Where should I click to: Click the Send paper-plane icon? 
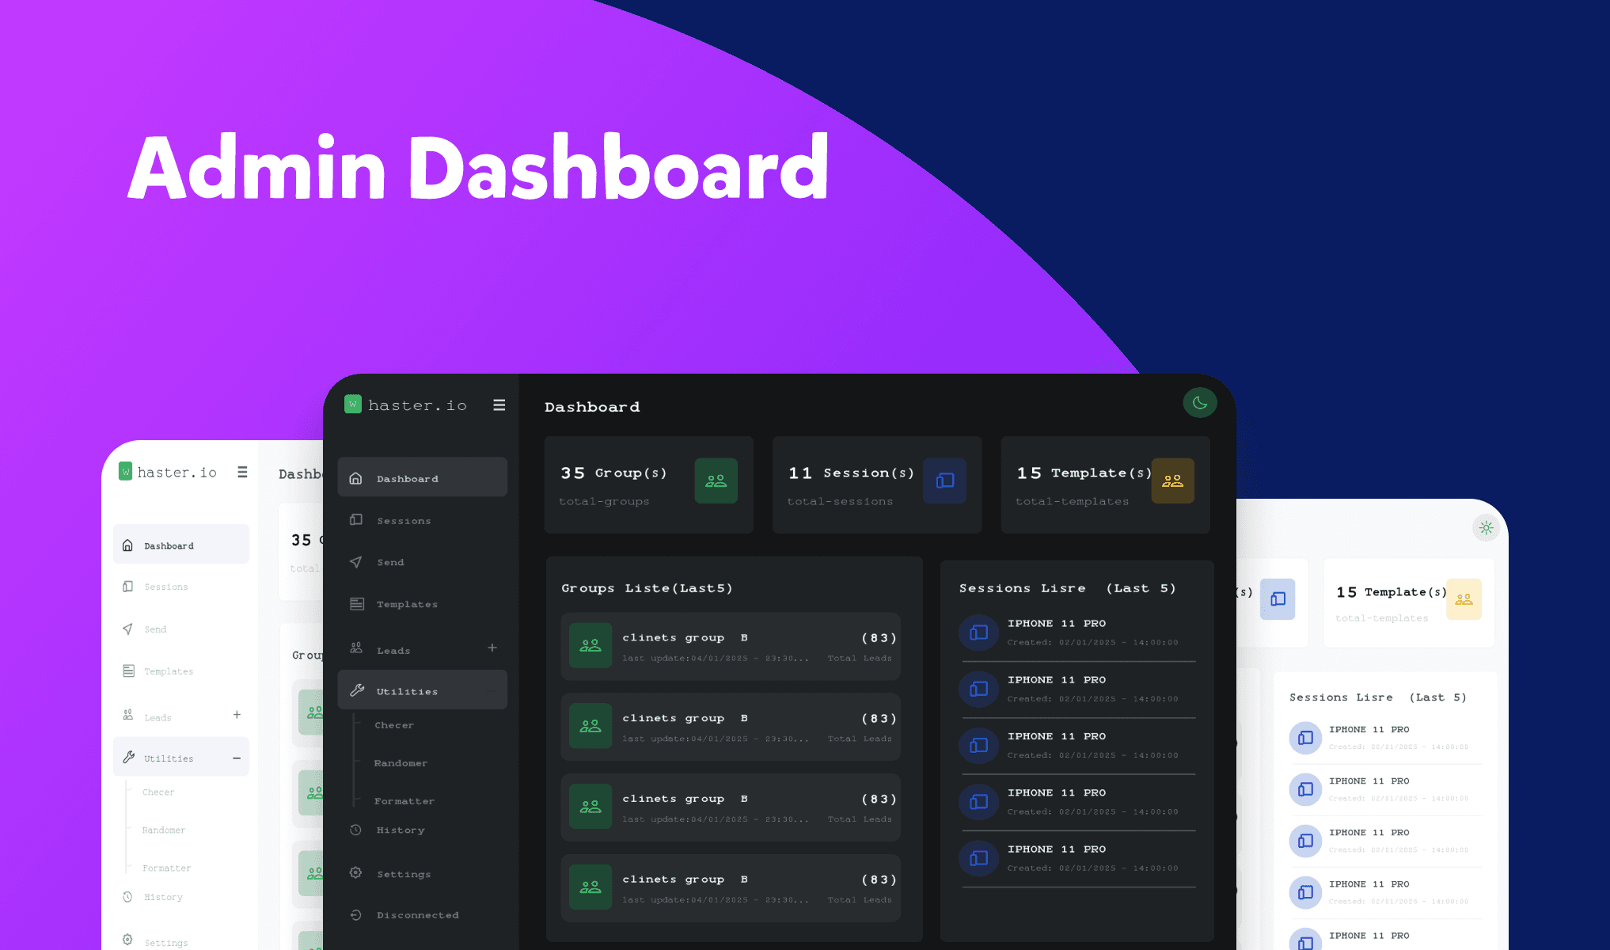coord(356,562)
